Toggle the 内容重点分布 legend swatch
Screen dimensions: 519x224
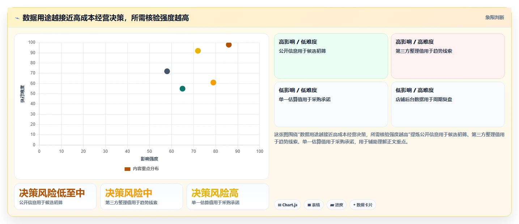click(x=127, y=169)
